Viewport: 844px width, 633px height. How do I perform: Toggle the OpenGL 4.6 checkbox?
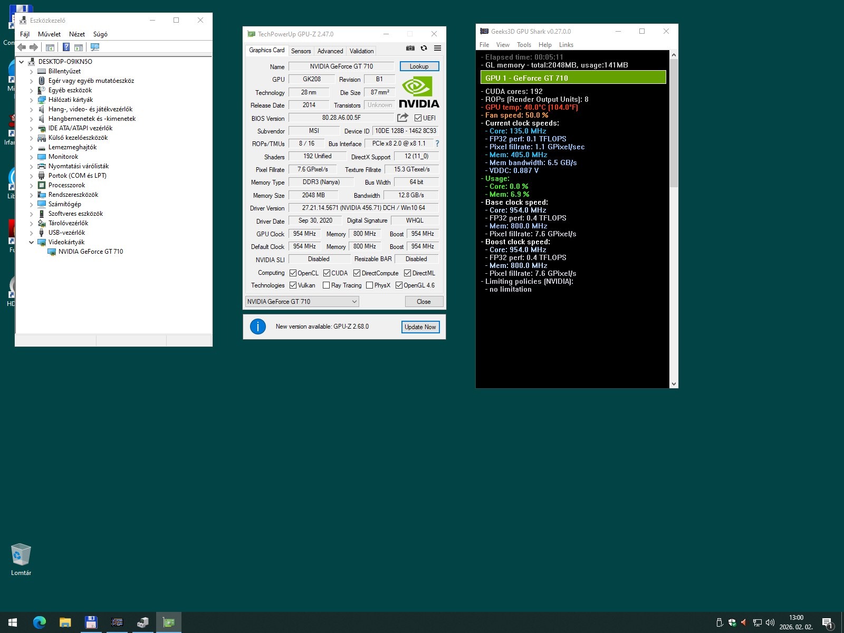coord(399,285)
